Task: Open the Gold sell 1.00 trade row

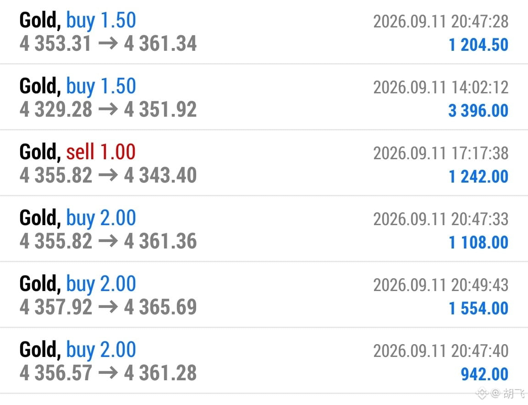Action: pyautogui.click(x=264, y=162)
